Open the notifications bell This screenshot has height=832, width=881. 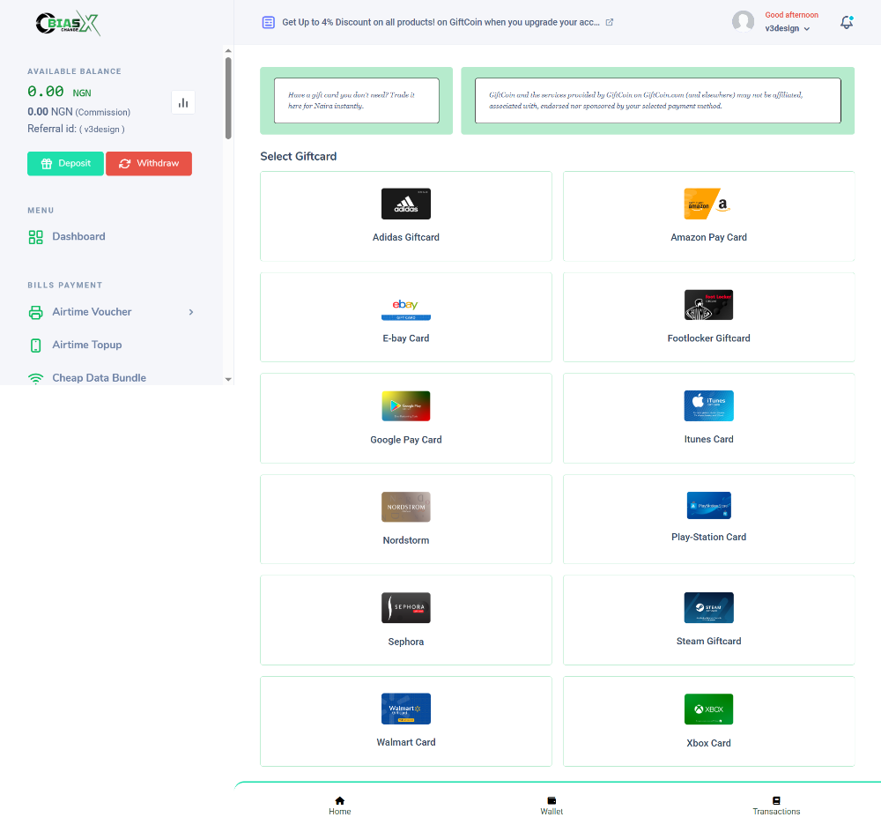click(846, 21)
